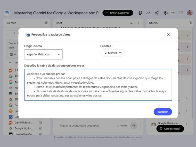The width and height of the screenshot is (196, 147).
Task: Open the settings gear icon
Action: [165, 13]
